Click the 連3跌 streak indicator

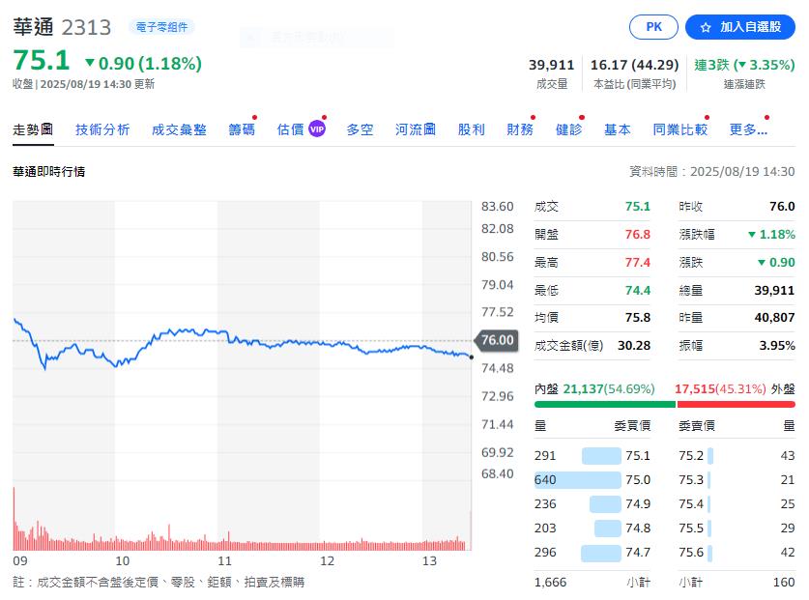(x=744, y=65)
